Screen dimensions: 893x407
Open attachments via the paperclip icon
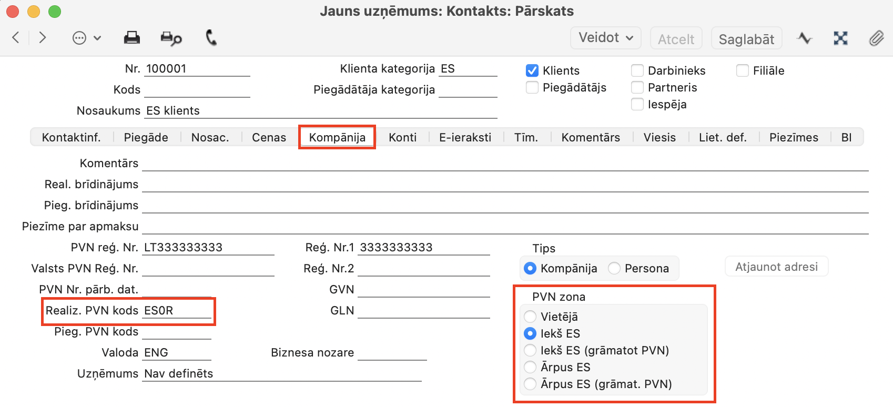[876, 38]
